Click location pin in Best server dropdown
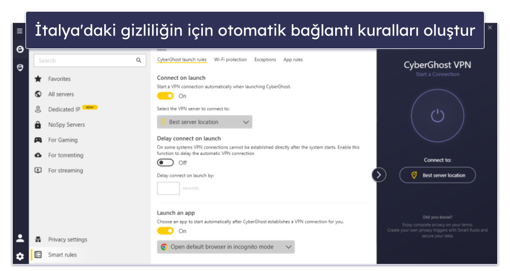510x271 pixels. coord(163,122)
